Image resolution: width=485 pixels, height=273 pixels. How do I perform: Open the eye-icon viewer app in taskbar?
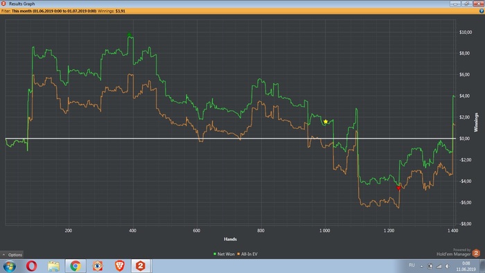pyautogui.click(x=98, y=266)
